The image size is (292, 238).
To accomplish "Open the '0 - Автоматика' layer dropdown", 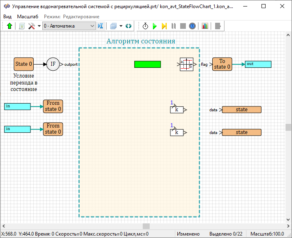I will [x=69, y=26].
